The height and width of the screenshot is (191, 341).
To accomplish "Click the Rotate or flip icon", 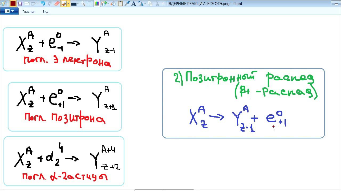I will [x=140, y=4].
